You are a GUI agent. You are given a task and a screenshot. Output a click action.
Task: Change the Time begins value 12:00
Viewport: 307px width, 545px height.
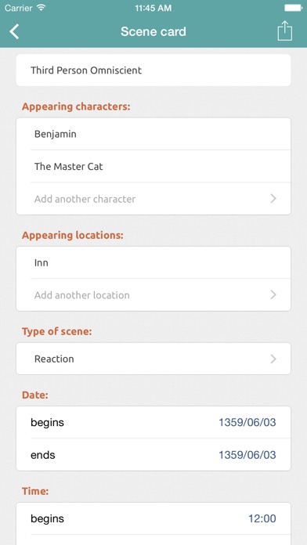[262, 518]
